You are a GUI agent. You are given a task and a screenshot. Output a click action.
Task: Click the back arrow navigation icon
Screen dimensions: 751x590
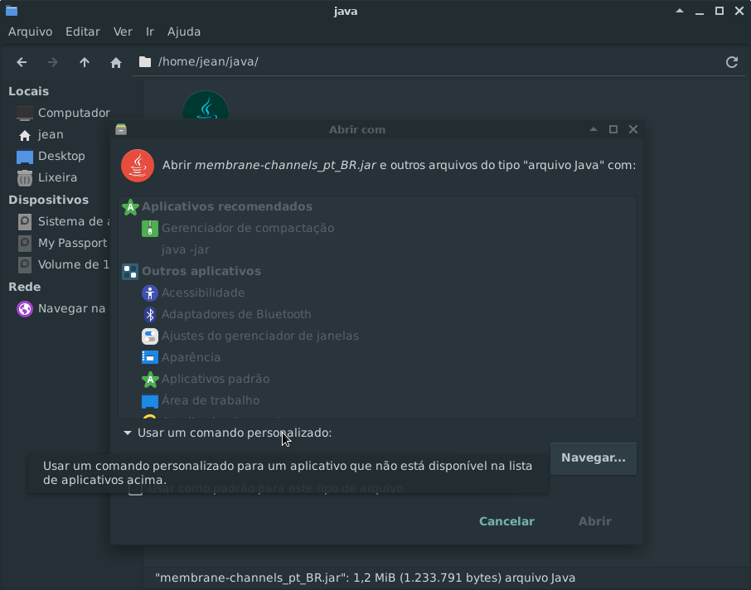tap(22, 62)
